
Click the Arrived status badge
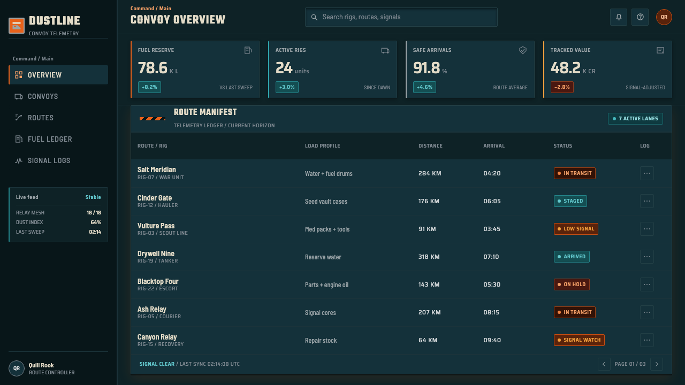click(x=572, y=257)
